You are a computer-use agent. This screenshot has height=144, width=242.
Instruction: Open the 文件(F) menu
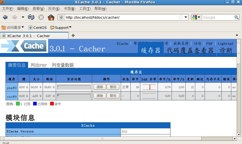pos(8,9)
